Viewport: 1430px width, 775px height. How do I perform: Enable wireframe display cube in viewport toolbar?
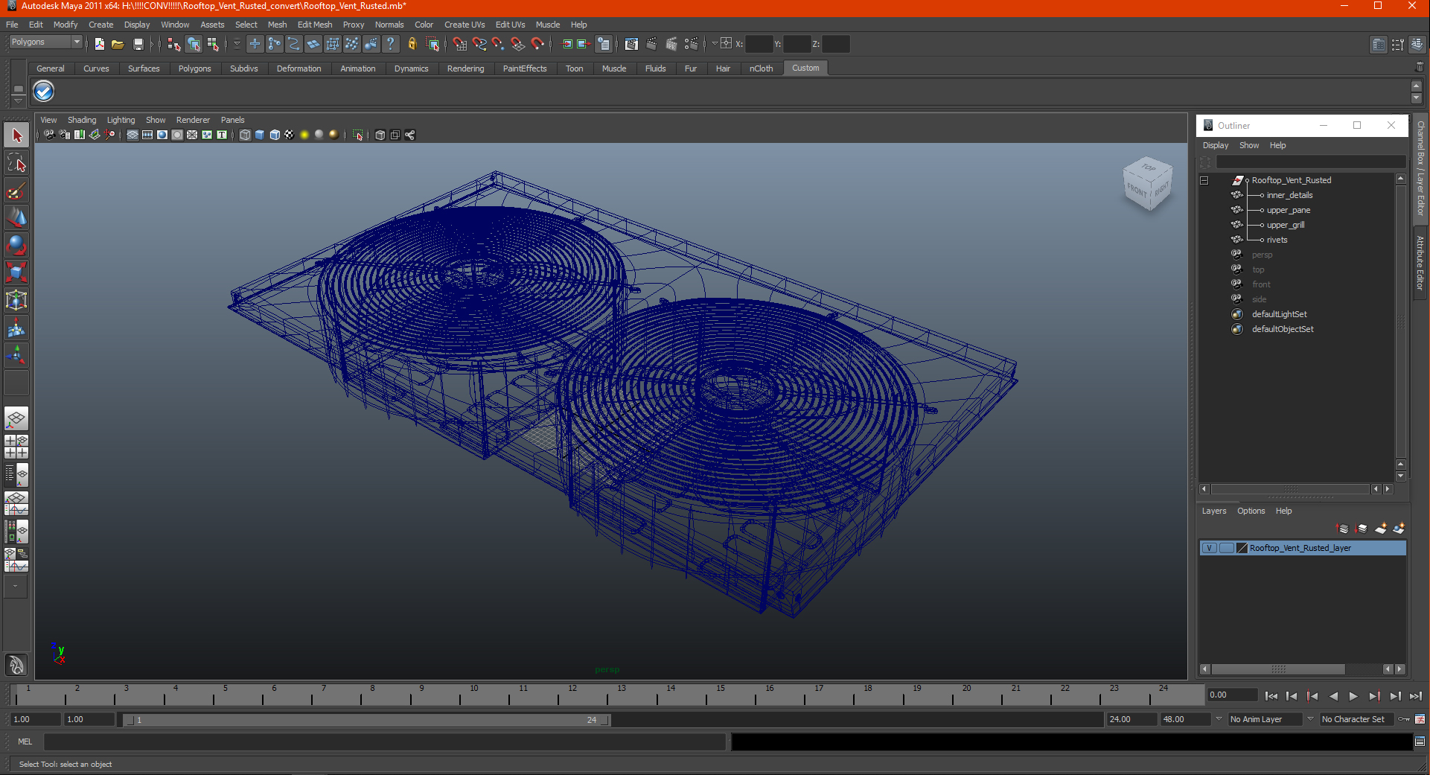click(245, 135)
